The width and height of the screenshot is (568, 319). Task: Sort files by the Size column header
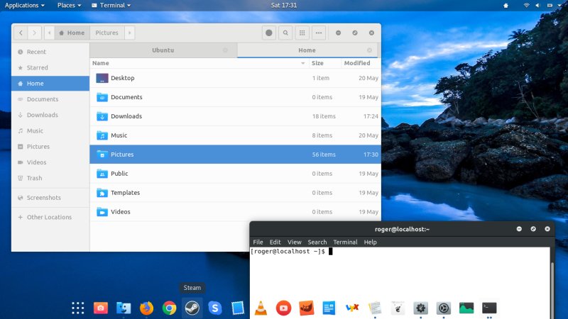tap(317, 63)
